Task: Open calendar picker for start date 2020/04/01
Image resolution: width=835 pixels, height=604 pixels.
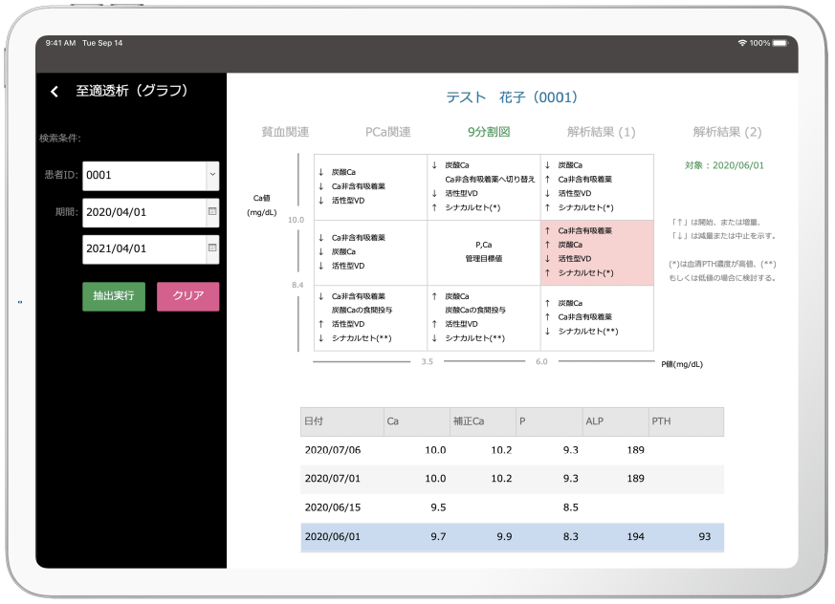Action: click(x=211, y=212)
